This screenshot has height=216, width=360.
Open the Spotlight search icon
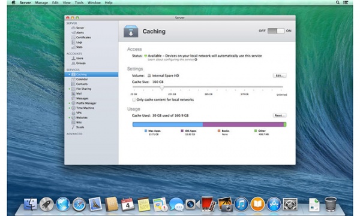[337, 2]
